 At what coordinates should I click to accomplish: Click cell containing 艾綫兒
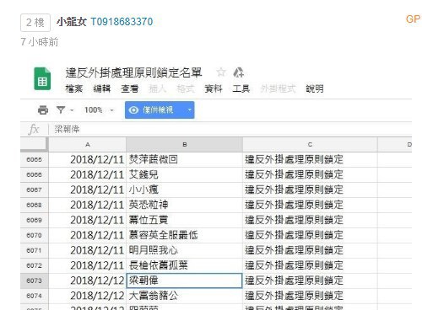[185, 174]
